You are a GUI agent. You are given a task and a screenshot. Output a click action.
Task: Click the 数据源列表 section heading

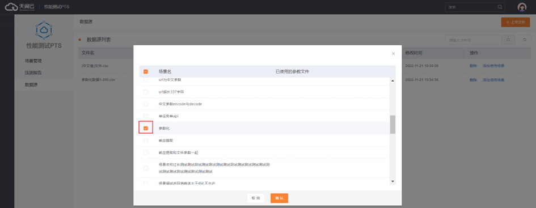(x=99, y=40)
